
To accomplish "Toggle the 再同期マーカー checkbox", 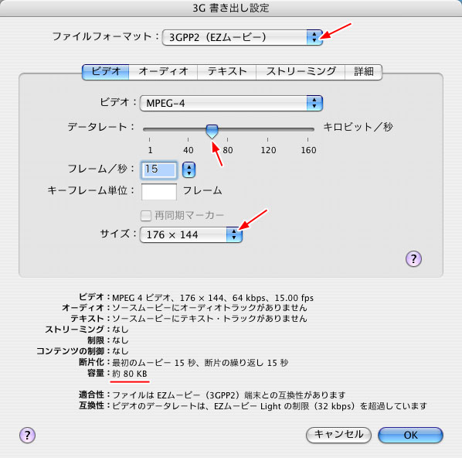I will 146,215.
